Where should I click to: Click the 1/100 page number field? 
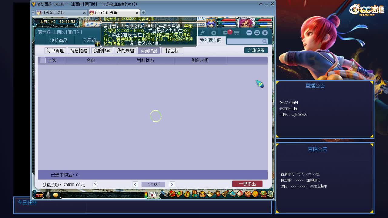[x=153, y=184]
